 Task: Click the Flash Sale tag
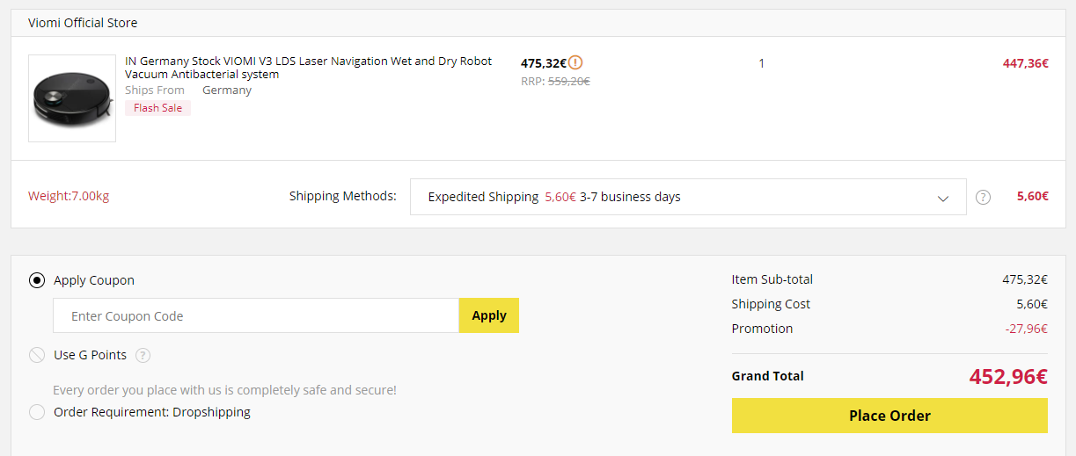point(158,108)
